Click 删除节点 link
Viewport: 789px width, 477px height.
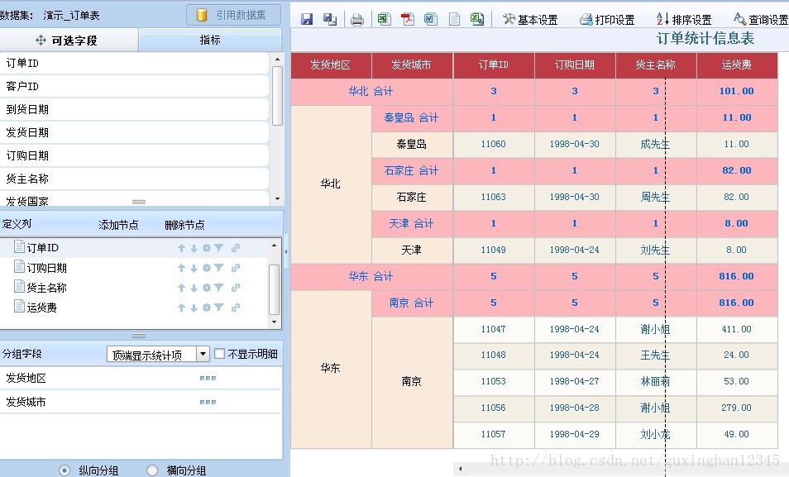184,225
